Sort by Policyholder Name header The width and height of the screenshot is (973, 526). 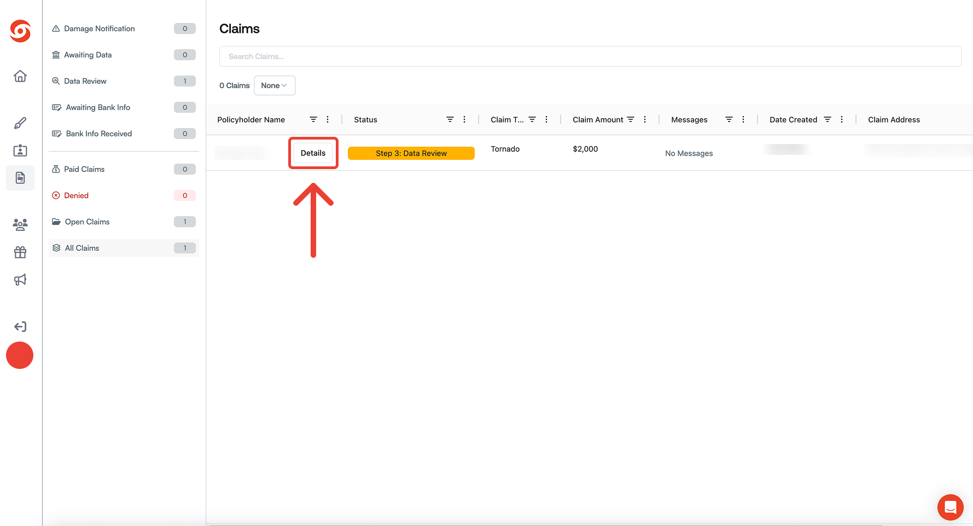click(251, 120)
